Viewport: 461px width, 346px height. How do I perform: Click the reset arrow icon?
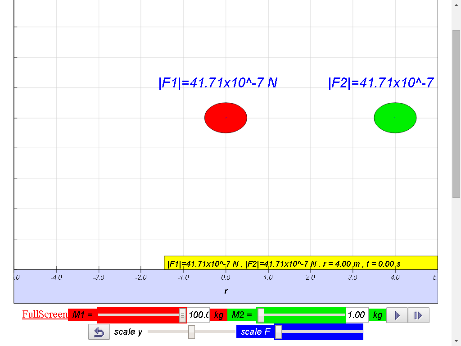99,332
